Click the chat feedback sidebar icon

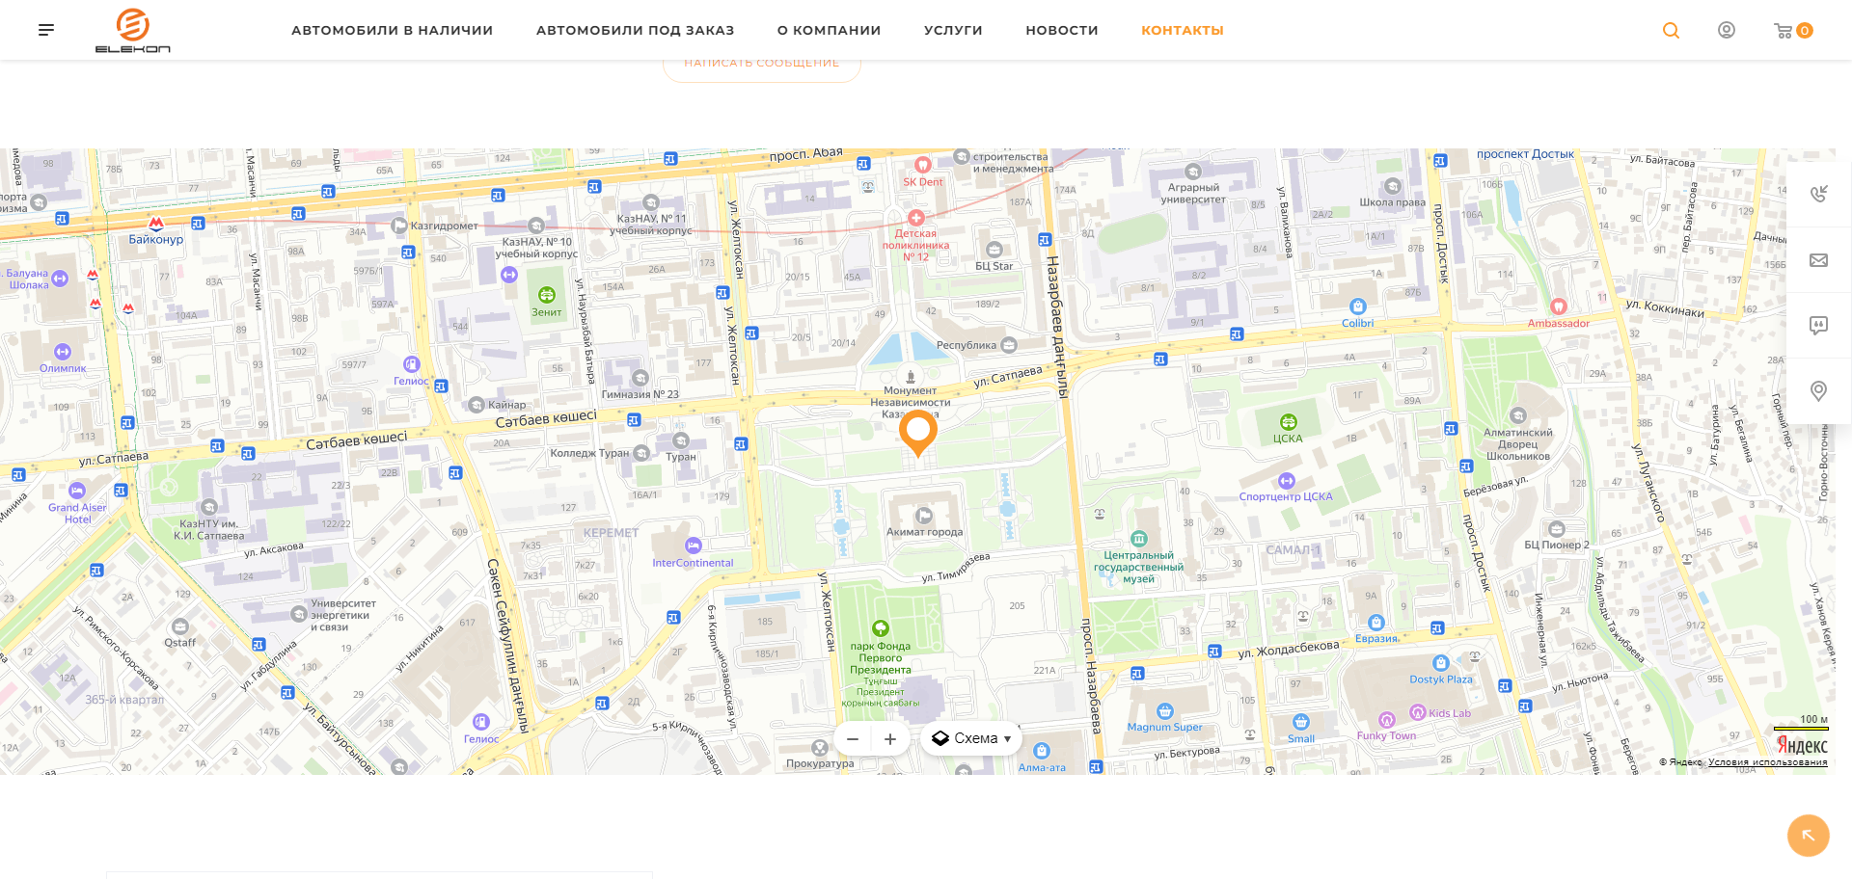pos(1818,325)
